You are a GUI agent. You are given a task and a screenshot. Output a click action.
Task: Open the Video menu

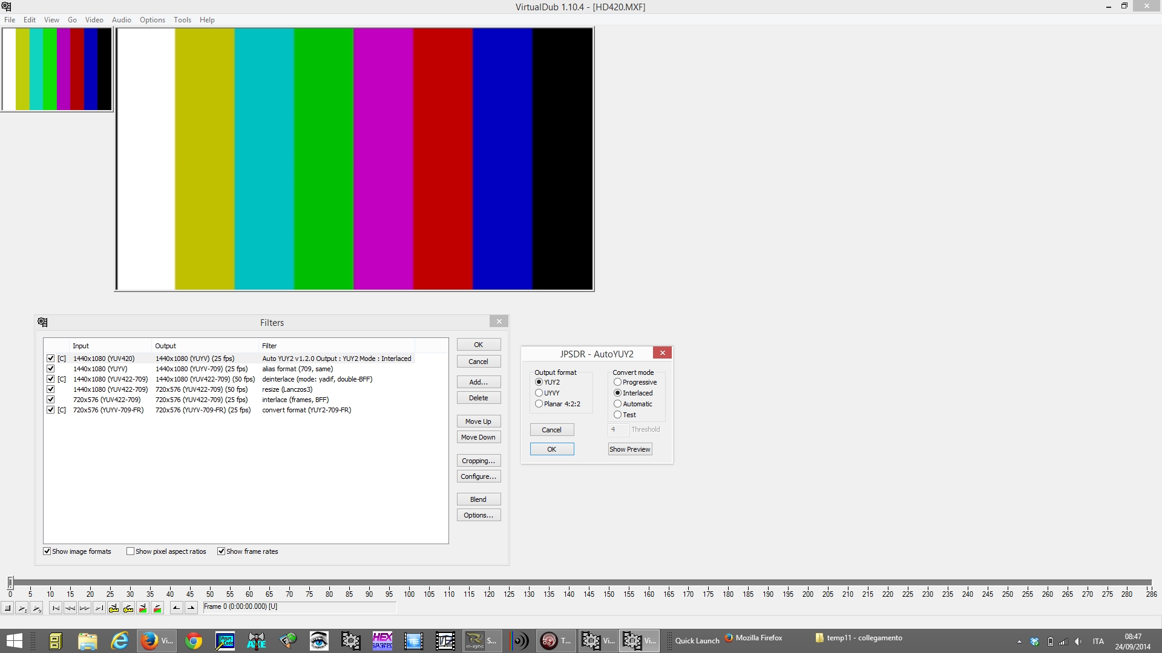pos(94,20)
